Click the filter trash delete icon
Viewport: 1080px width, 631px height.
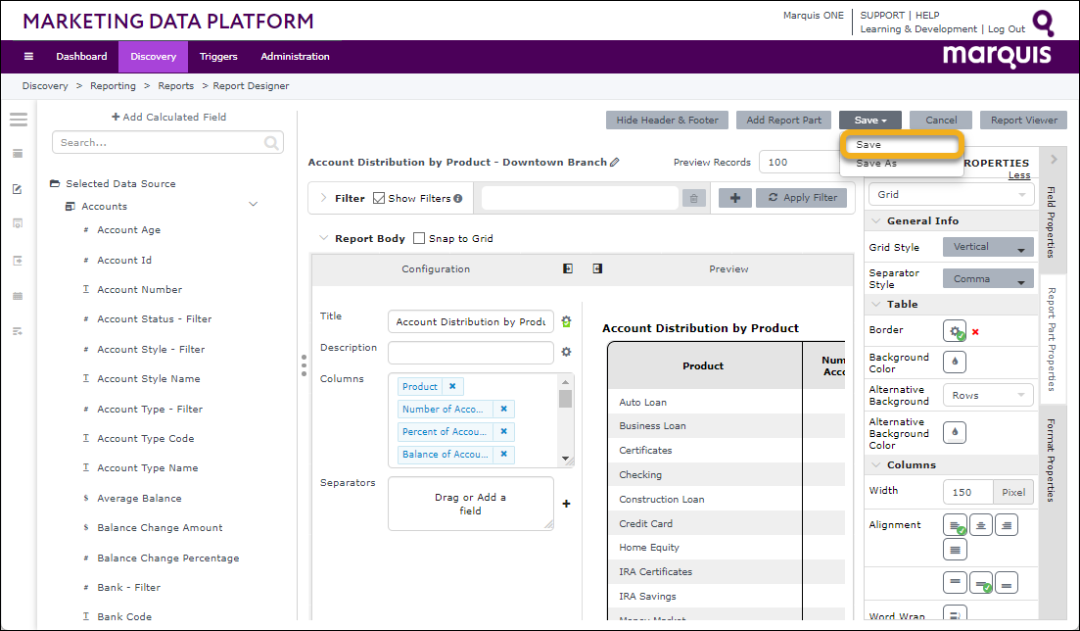coord(693,199)
